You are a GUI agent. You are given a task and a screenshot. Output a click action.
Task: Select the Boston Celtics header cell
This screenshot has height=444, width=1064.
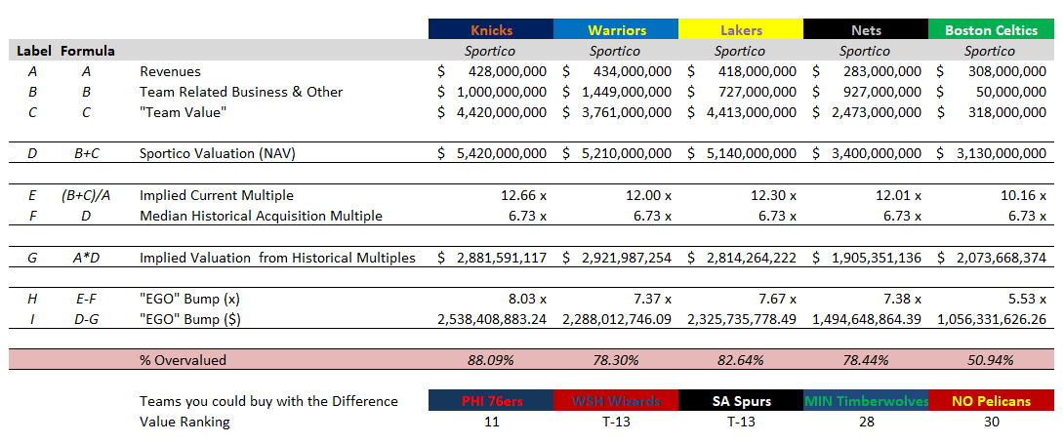tap(991, 30)
